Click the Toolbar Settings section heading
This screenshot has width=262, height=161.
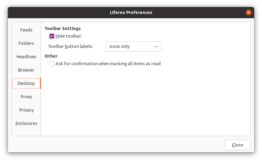[x=62, y=29]
